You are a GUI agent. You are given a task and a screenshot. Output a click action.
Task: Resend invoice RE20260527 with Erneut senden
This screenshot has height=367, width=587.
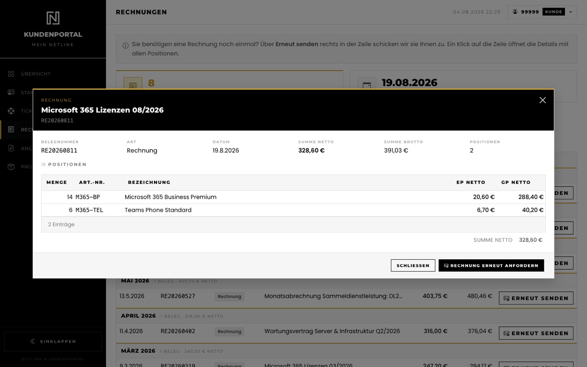[x=536, y=298]
